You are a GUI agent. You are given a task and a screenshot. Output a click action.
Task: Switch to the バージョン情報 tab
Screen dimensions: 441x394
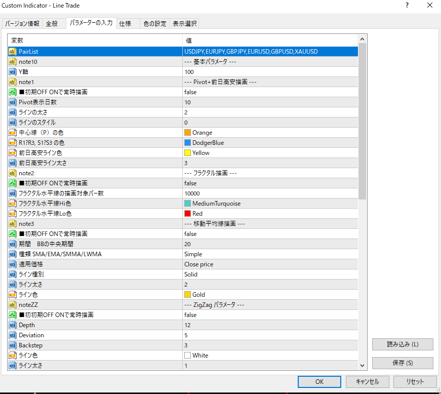point(22,24)
